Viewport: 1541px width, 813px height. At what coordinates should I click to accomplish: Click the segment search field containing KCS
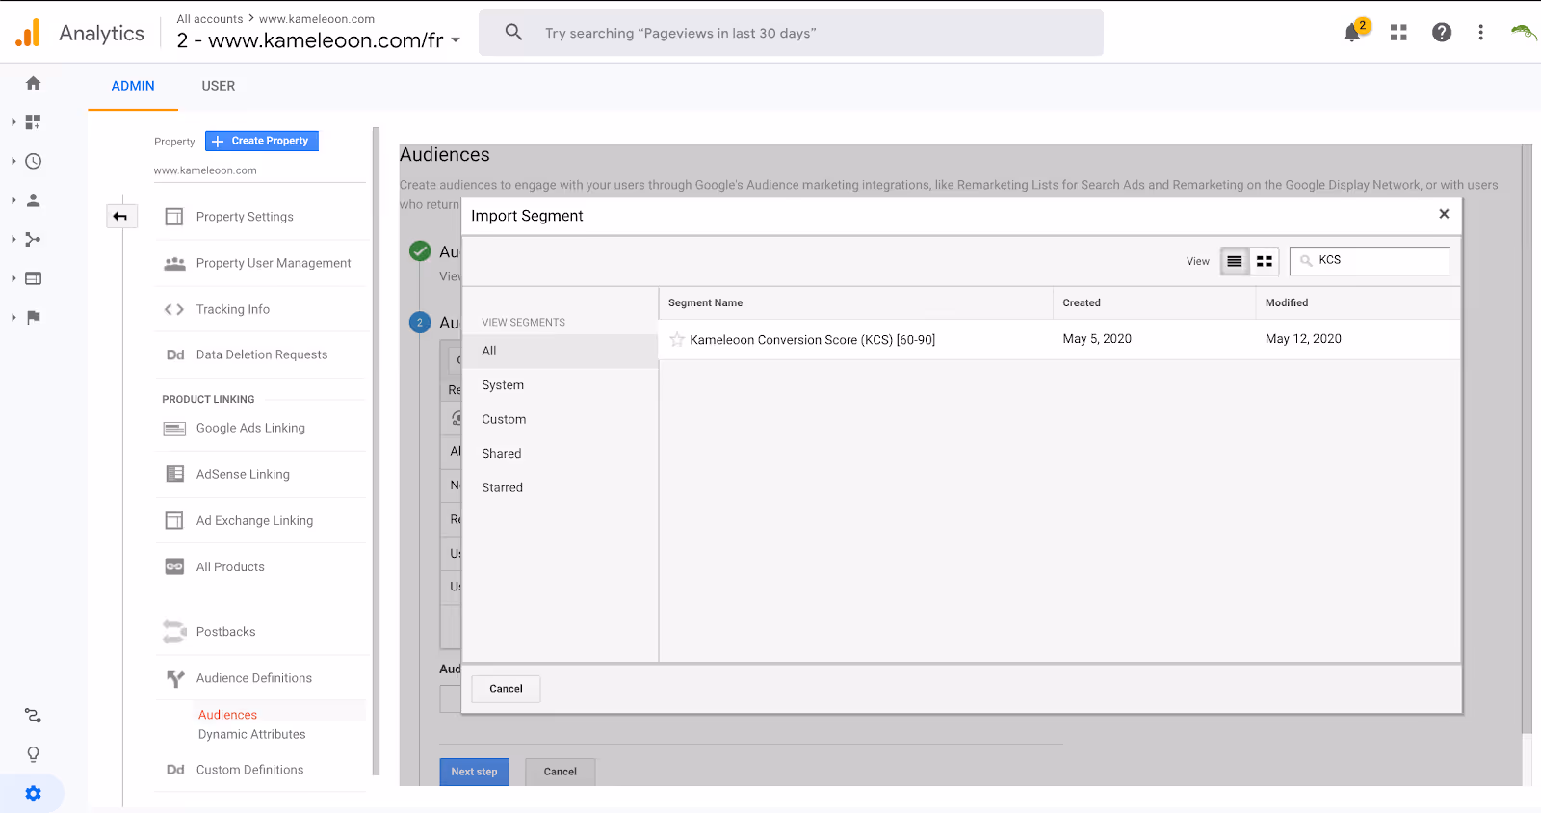(x=1370, y=261)
